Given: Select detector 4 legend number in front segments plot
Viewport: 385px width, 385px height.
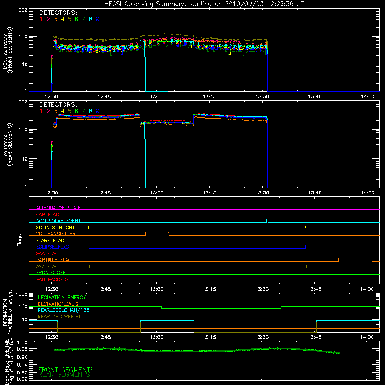Looking at the screenshot, I should (x=63, y=19).
